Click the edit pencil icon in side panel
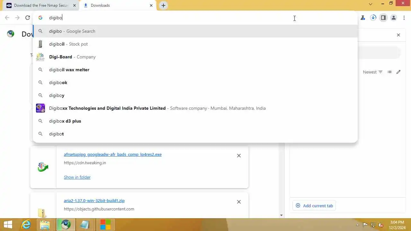Image resolution: width=411 pixels, height=231 pixels. [x=398, y=72]
